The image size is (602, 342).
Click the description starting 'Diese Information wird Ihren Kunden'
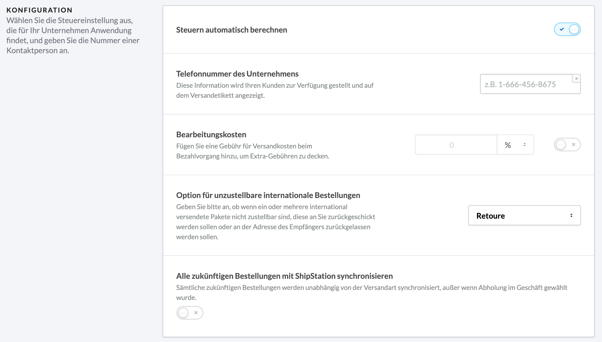tap(275, 90)
